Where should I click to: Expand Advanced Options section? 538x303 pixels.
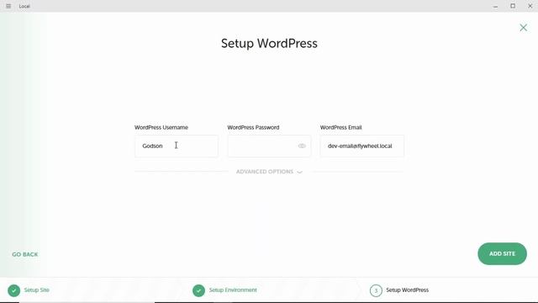(269, 172)
